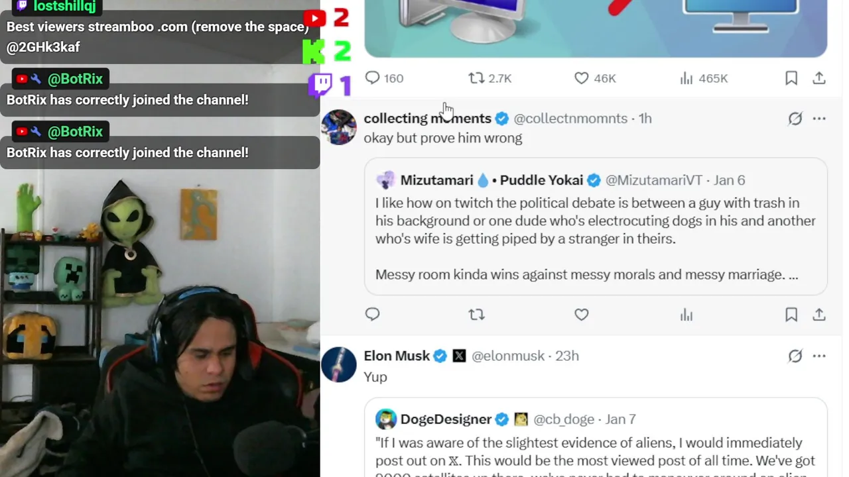Open more options on collecting moments post

(819, 119)
